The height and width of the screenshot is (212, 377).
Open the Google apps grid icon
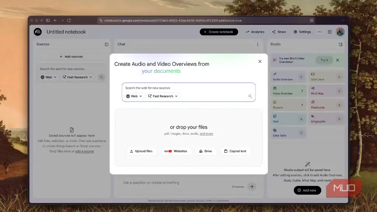[330, 32]
